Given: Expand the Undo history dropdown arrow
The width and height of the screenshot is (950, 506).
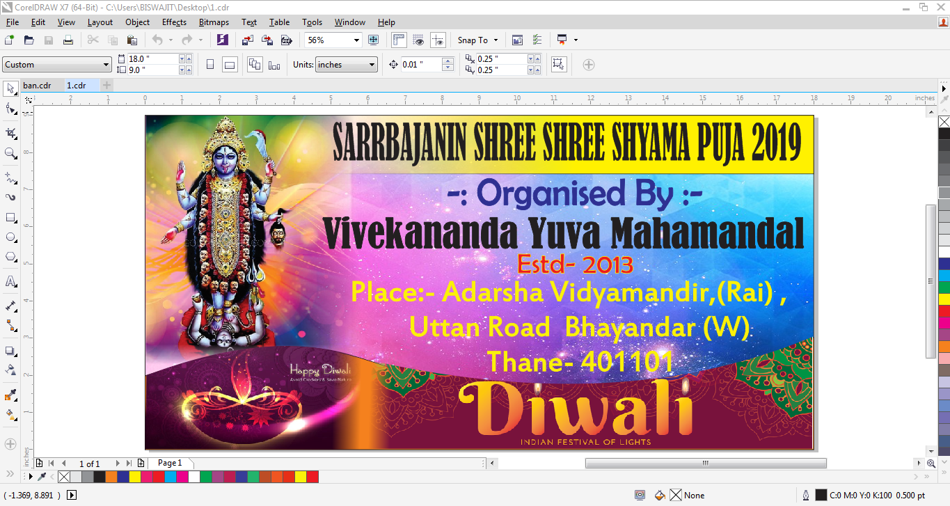Looking at the screenshot, I should click(171, 40).
